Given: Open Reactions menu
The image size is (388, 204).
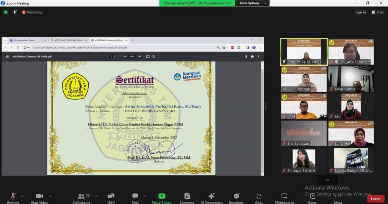Looking at the screenshot, I should pos(236,198).
